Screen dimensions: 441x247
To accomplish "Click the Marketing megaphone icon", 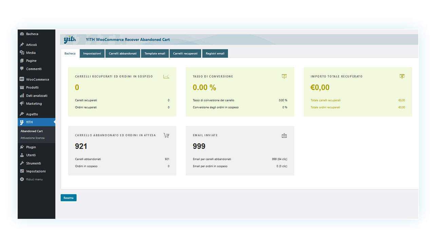I will pyautogui.click(x=22, y=104).
